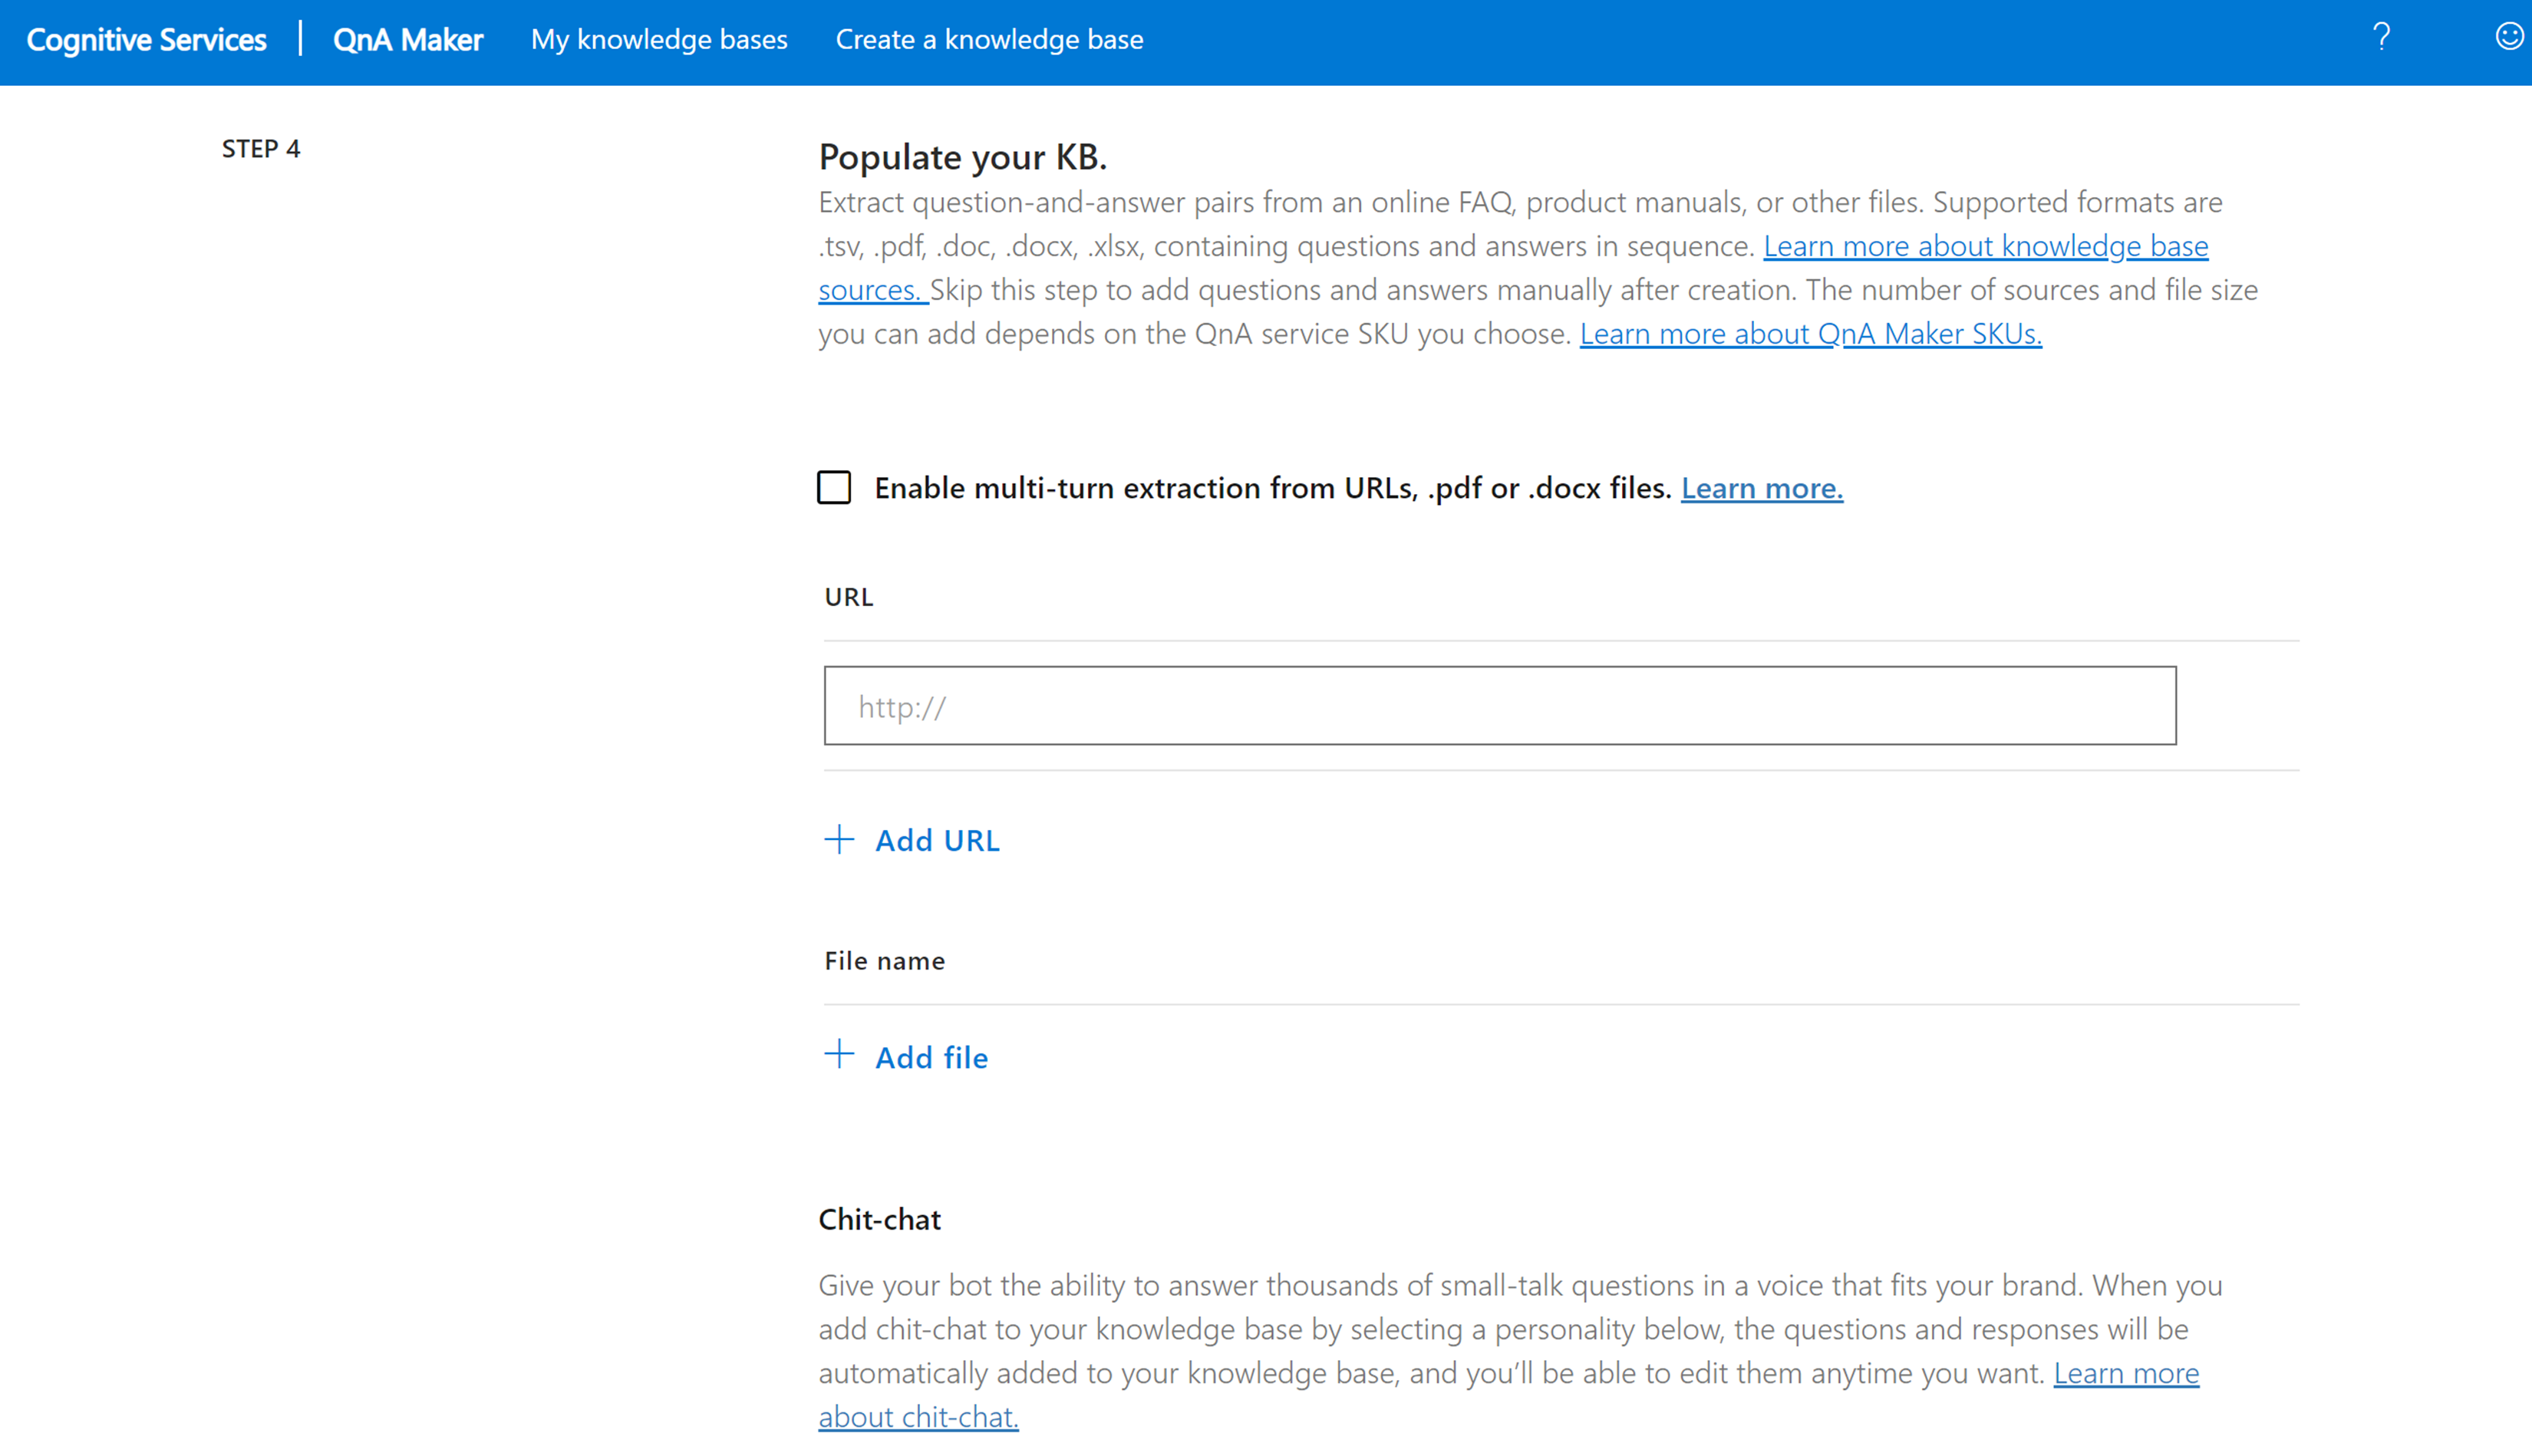Viewport: 2532px width, 1456px height.
Task: Click the Populate your KB heading
Action: 962,157
